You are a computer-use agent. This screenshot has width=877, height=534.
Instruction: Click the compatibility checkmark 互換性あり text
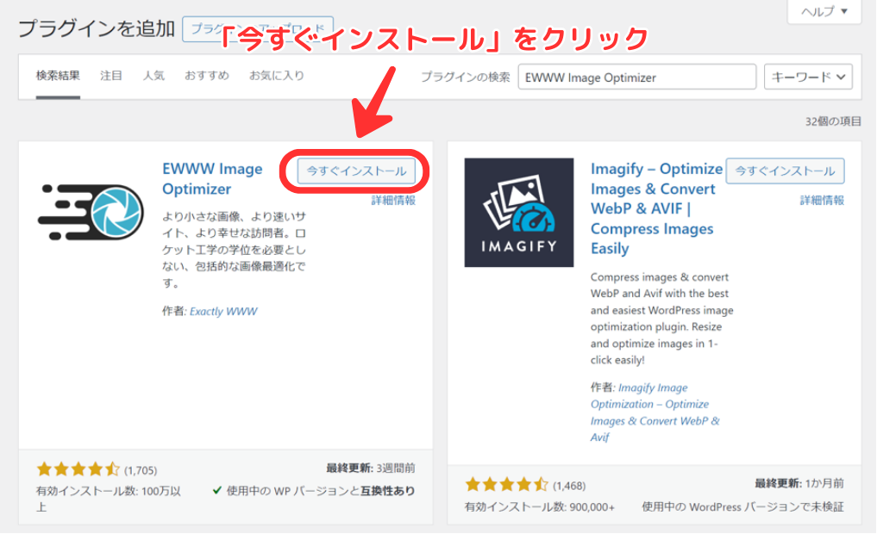click(314, 491)
